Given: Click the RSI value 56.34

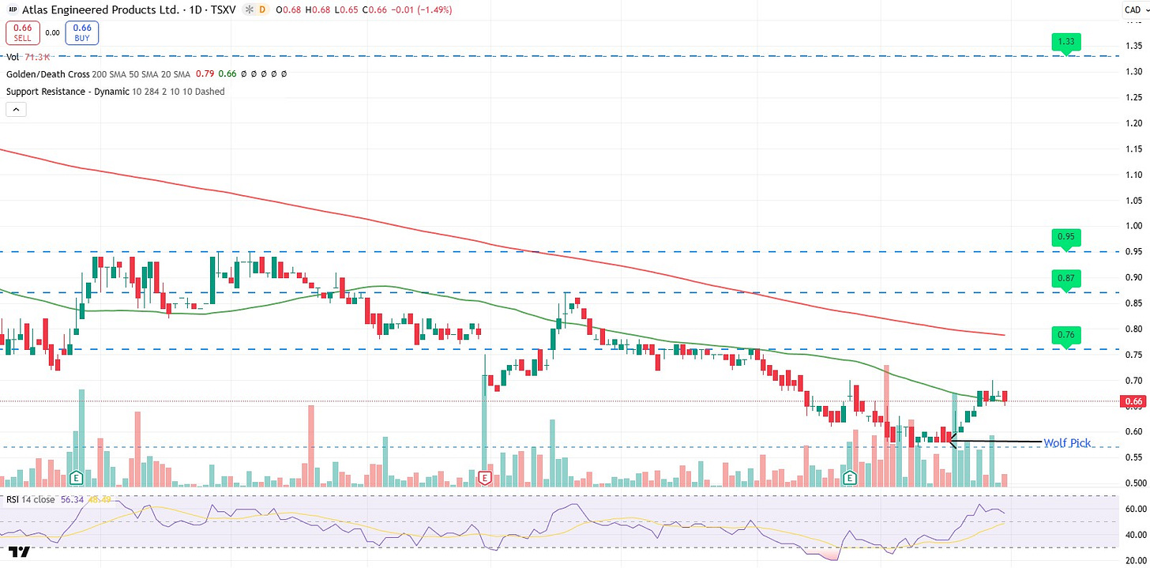Looking at the screenshot, I should pos(72,499).
